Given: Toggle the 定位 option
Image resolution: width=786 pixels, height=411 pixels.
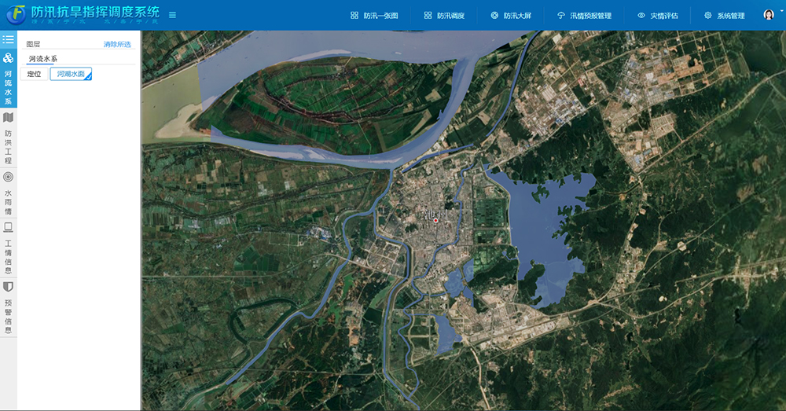Looking at the screenshot, I should click(x=34, y=74).
